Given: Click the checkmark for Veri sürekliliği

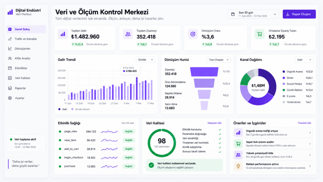Looking at the screenshot, I should (x=220, y=138).
